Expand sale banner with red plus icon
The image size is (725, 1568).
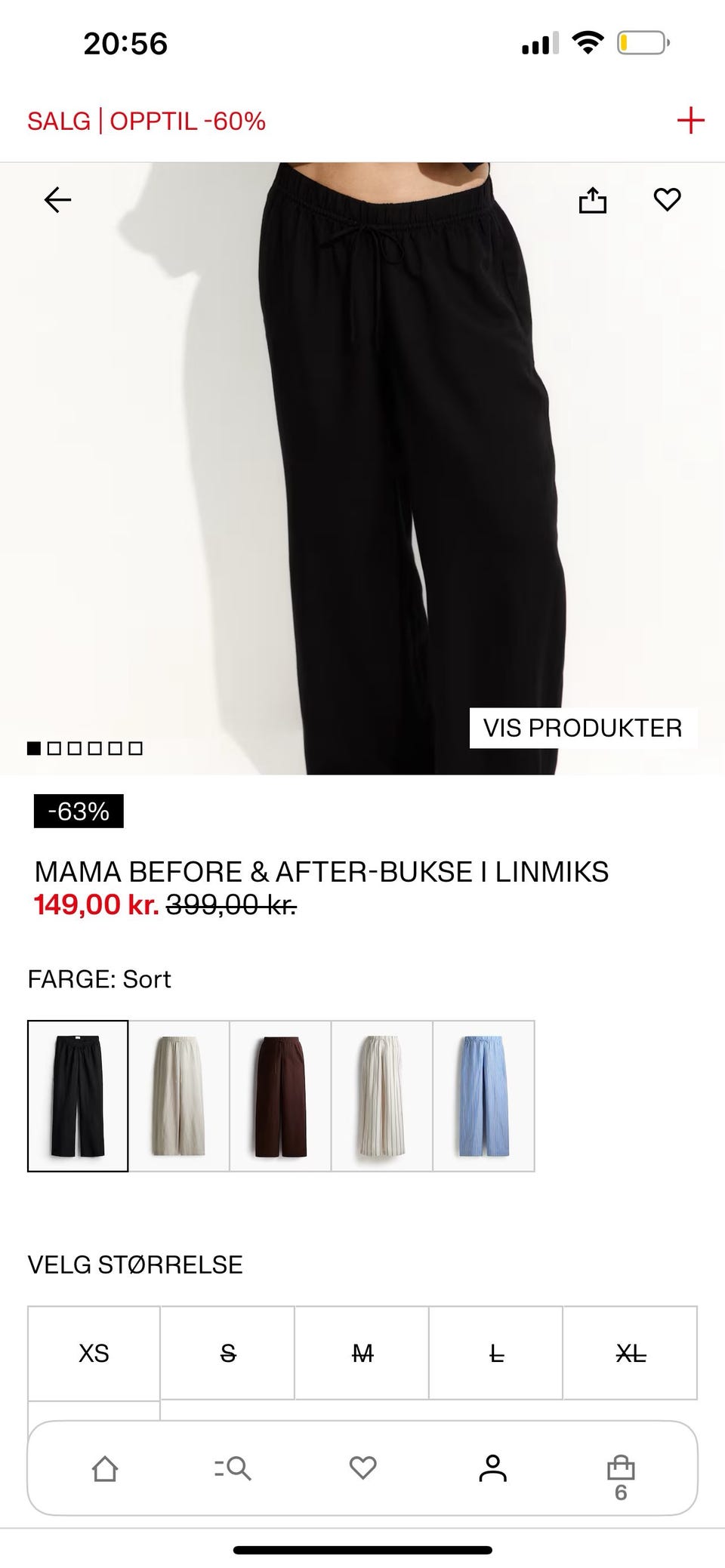pos(690,121)
